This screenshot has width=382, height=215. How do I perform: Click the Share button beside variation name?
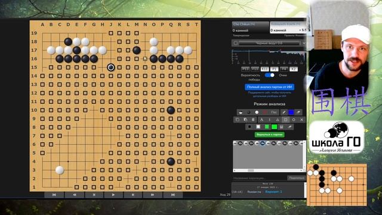click(x=296, y=178)
